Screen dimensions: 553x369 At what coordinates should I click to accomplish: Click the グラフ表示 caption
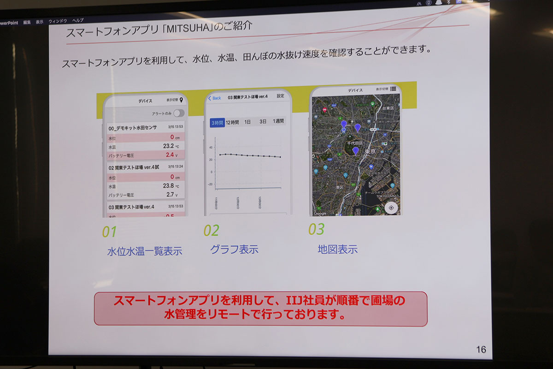(234, 250)
